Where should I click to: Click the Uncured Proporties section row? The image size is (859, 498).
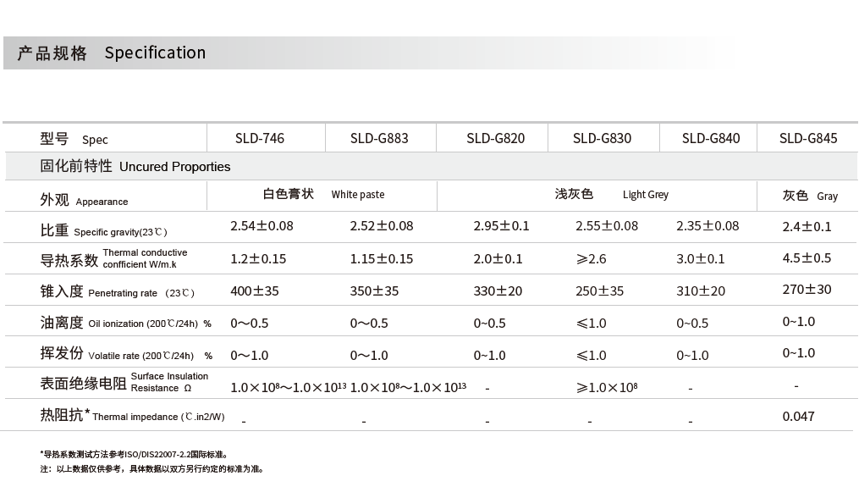431,166
